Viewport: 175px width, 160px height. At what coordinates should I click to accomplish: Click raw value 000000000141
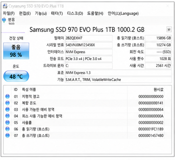[x=151, y=103]
